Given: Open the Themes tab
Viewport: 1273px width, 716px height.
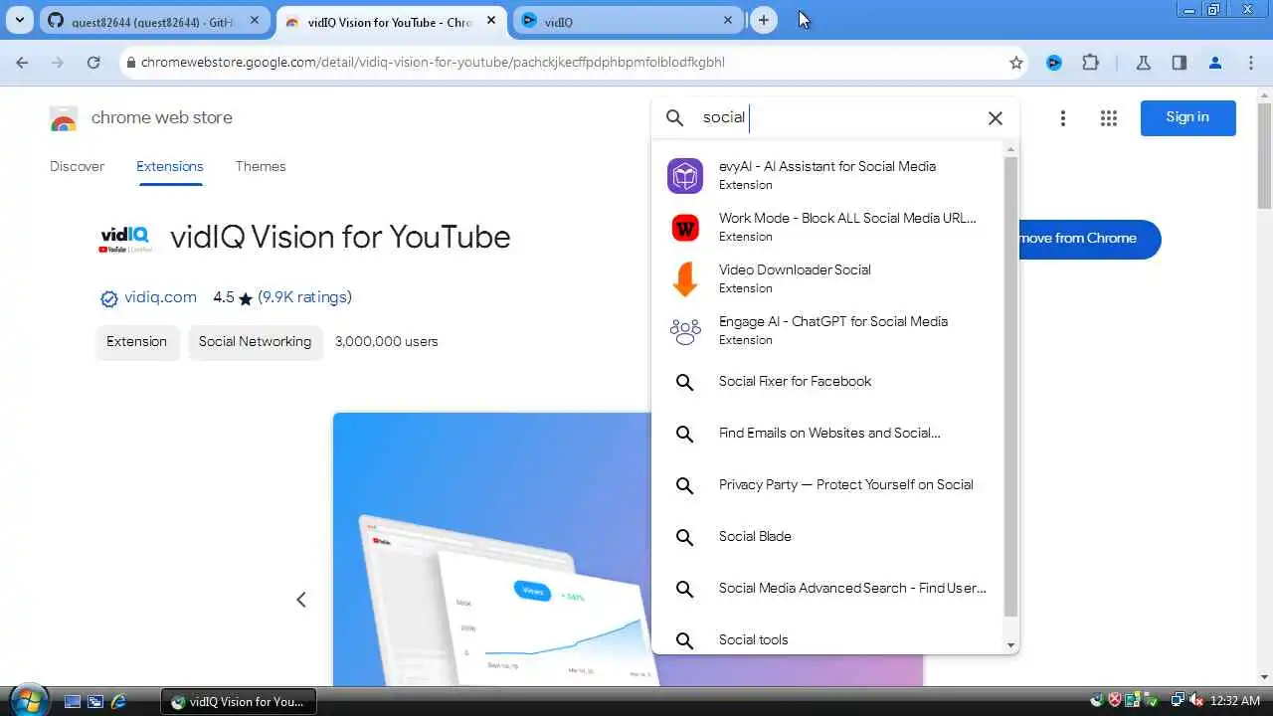Looking at the screenshot, I should tap(261, 166).
